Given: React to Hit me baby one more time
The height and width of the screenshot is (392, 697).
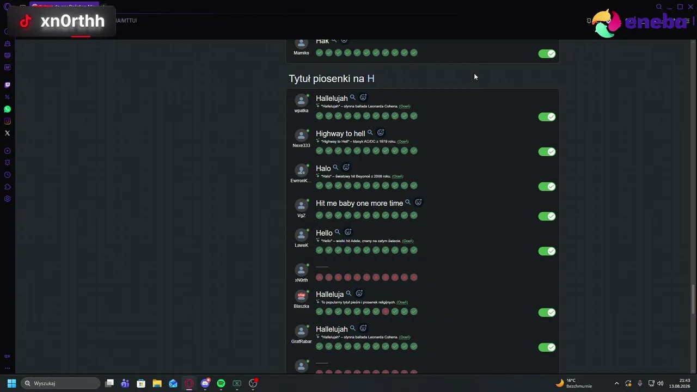Looking at the screenshot, I should pos(418,202).
